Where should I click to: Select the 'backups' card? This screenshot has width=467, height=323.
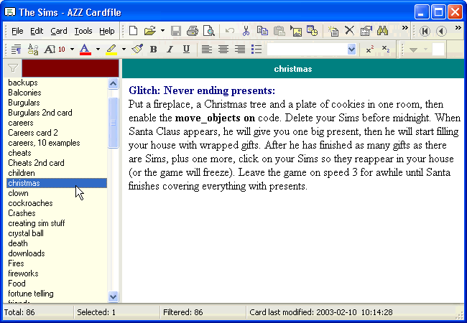point(23,83)
